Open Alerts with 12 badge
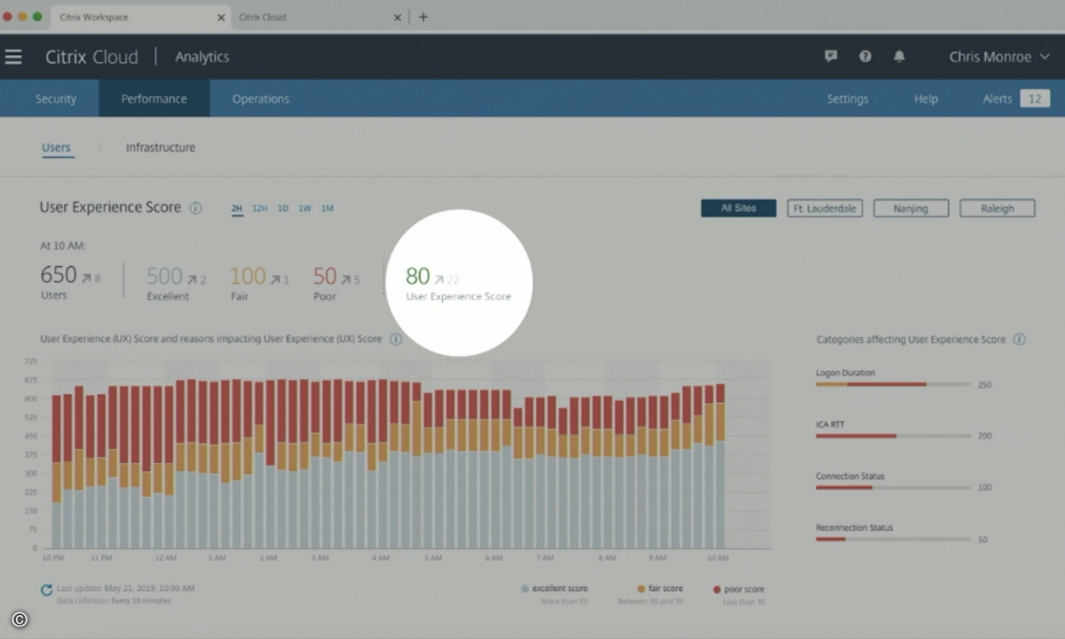 (1015, 99)
